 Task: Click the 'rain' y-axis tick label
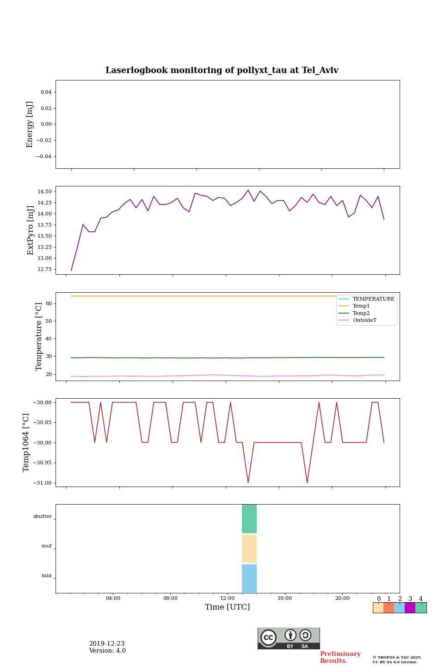tap(47, 576)
